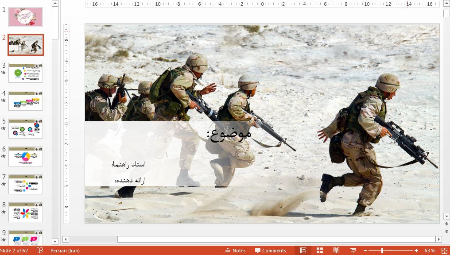This screenshot has height=255, width=450.
Task: Open the 63% zoom level dialog
Action: [430, 251]
